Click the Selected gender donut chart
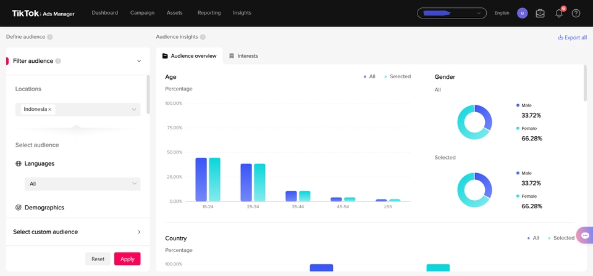Image resolution: width=593 pixels, height=276 pixels. point(474,190)
